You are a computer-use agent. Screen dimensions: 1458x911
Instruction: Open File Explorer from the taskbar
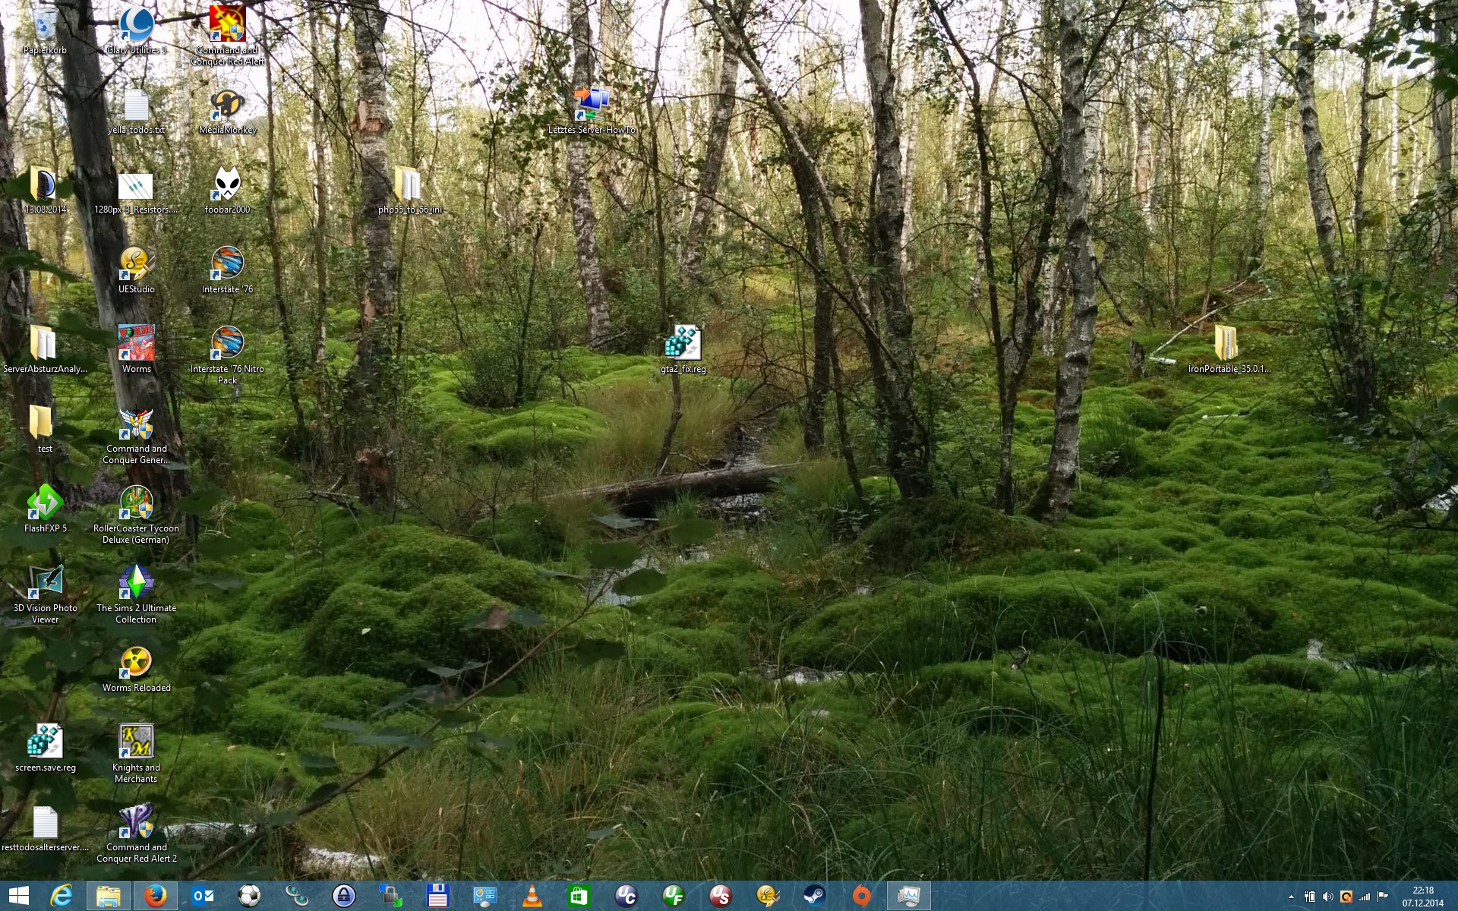[108, 897]
